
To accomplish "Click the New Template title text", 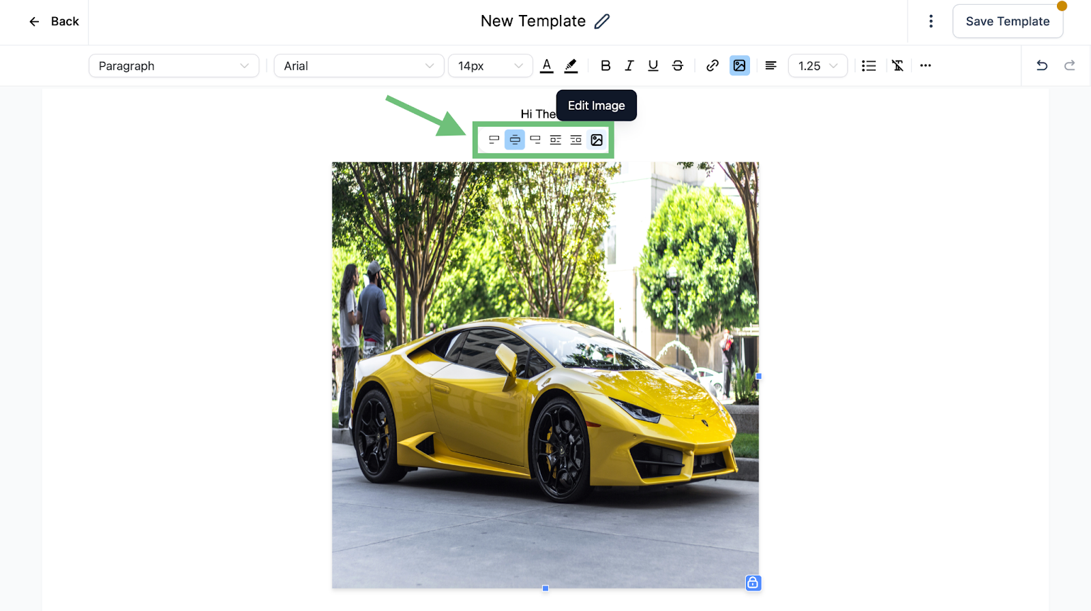I will pyautogui.click(x=533, y=21).
